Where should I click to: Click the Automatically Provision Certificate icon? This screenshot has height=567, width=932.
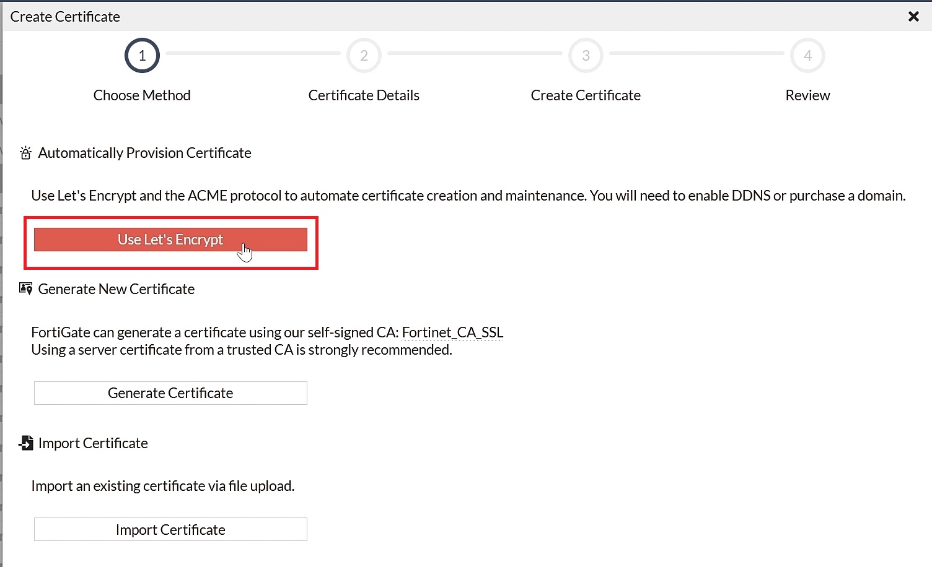click(25, 153)
